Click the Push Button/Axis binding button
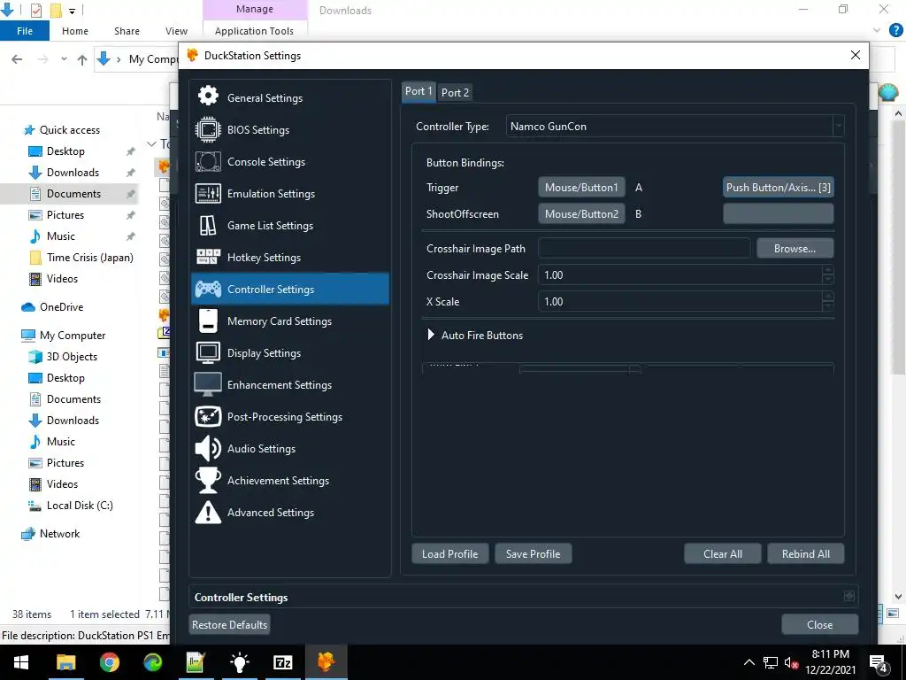 778,188
